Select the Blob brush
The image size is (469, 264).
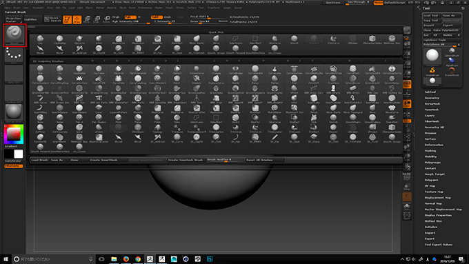40,70
